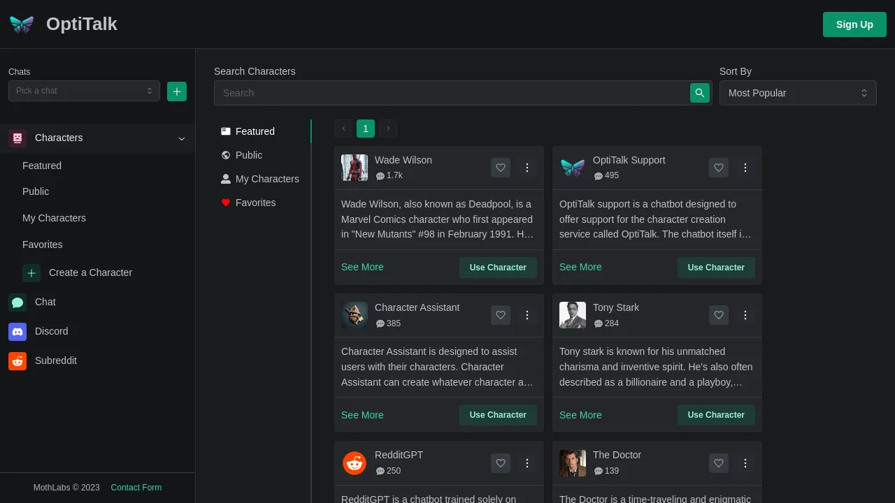Favorite the Tony Stark character
The width and height of the screenshot is (895, 503).
(719, 315)
